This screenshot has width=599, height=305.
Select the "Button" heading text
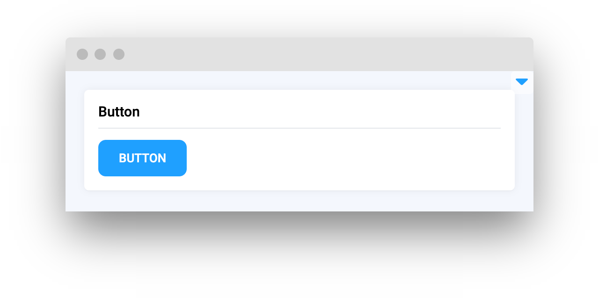(x=119, y=112)
